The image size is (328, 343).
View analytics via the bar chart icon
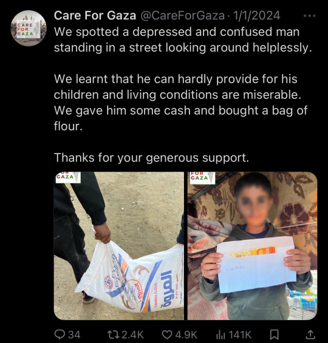[x=220, y=335]
